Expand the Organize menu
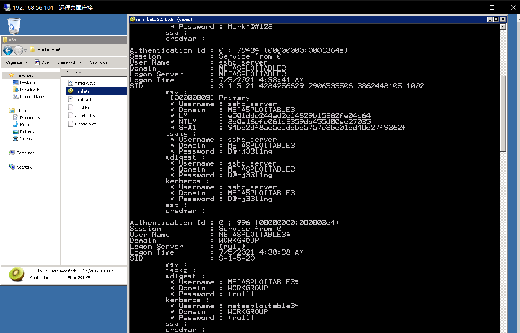 click(x=17, y=62)
